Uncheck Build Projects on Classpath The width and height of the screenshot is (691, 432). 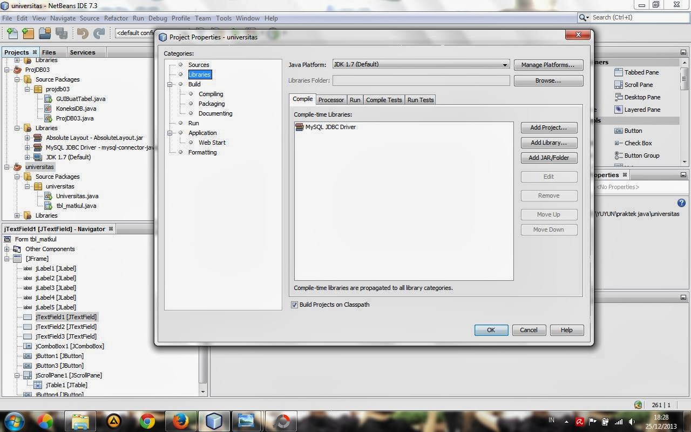point(294,305)
